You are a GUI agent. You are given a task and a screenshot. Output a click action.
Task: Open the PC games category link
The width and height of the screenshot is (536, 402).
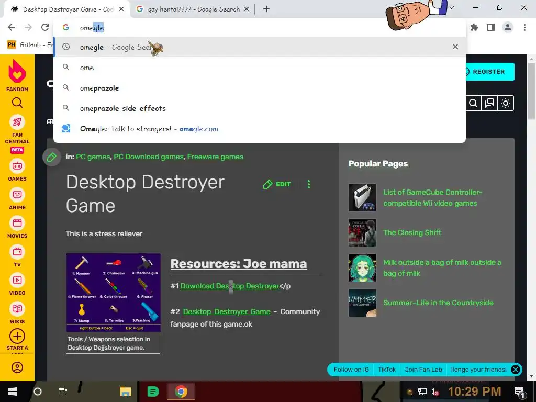point(93,157)
